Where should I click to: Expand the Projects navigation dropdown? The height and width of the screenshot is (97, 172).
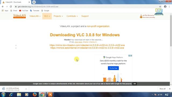(x=58, y=16)
